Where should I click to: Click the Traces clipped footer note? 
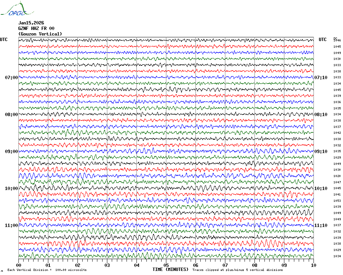tap(238, 270)
